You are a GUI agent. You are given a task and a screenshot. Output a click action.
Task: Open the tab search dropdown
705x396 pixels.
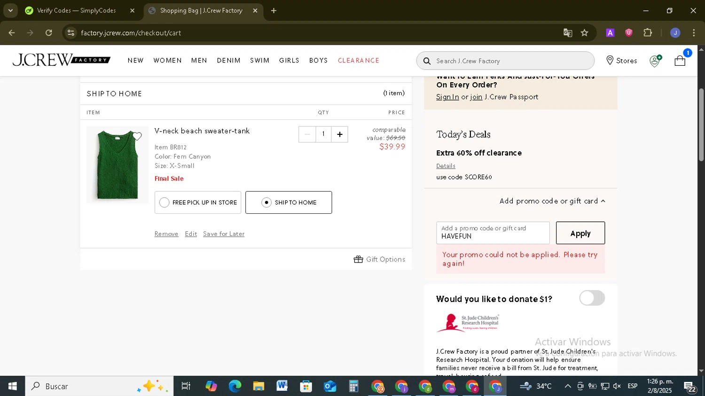point(10,10)
